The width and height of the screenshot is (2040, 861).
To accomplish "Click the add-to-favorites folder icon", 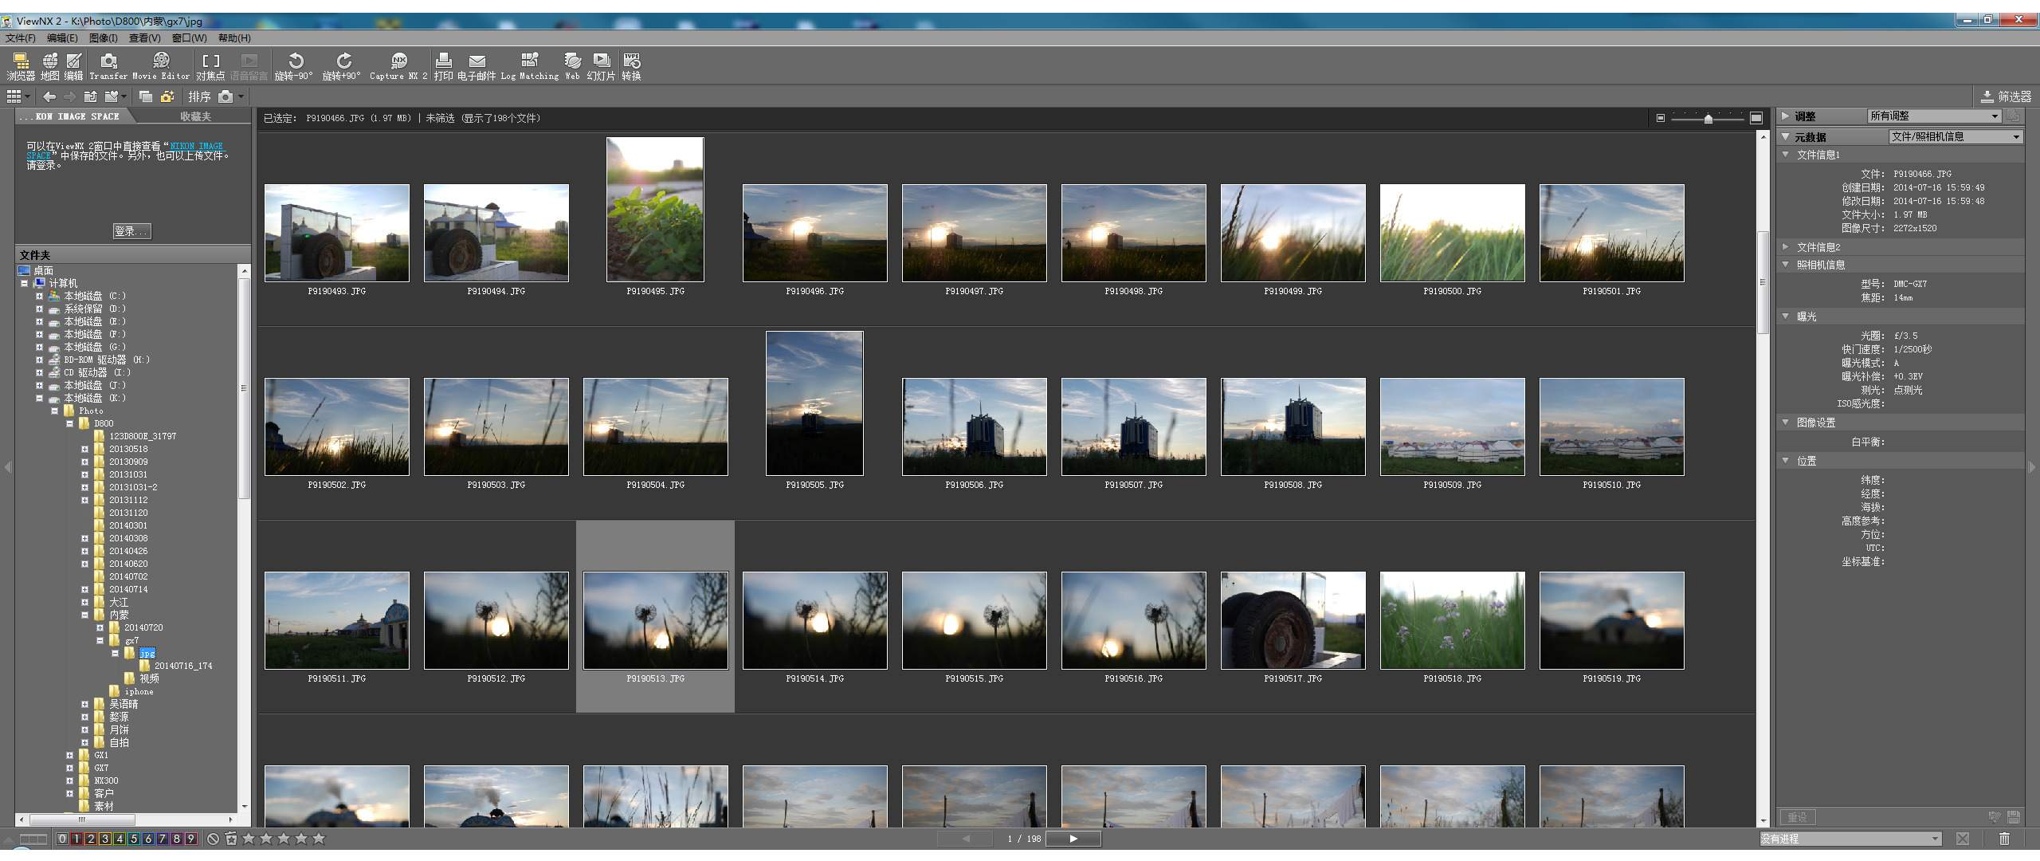I will click(x=112, y=96).
